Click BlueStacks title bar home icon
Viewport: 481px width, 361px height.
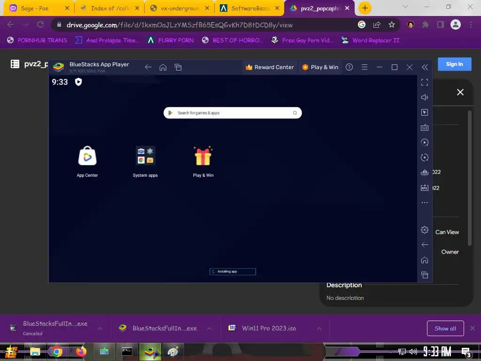click(163, 67)
